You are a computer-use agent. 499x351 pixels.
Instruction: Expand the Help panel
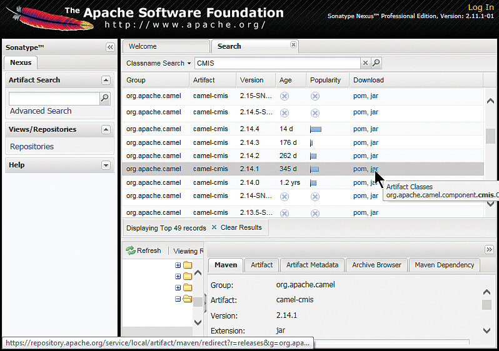106,165
